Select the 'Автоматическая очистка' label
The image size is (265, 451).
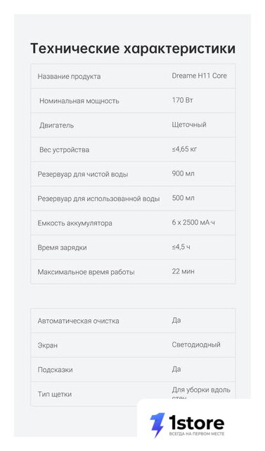coord(78,321)
